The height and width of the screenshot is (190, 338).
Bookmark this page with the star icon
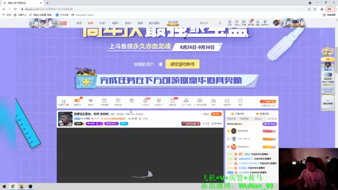pos(315,9)
